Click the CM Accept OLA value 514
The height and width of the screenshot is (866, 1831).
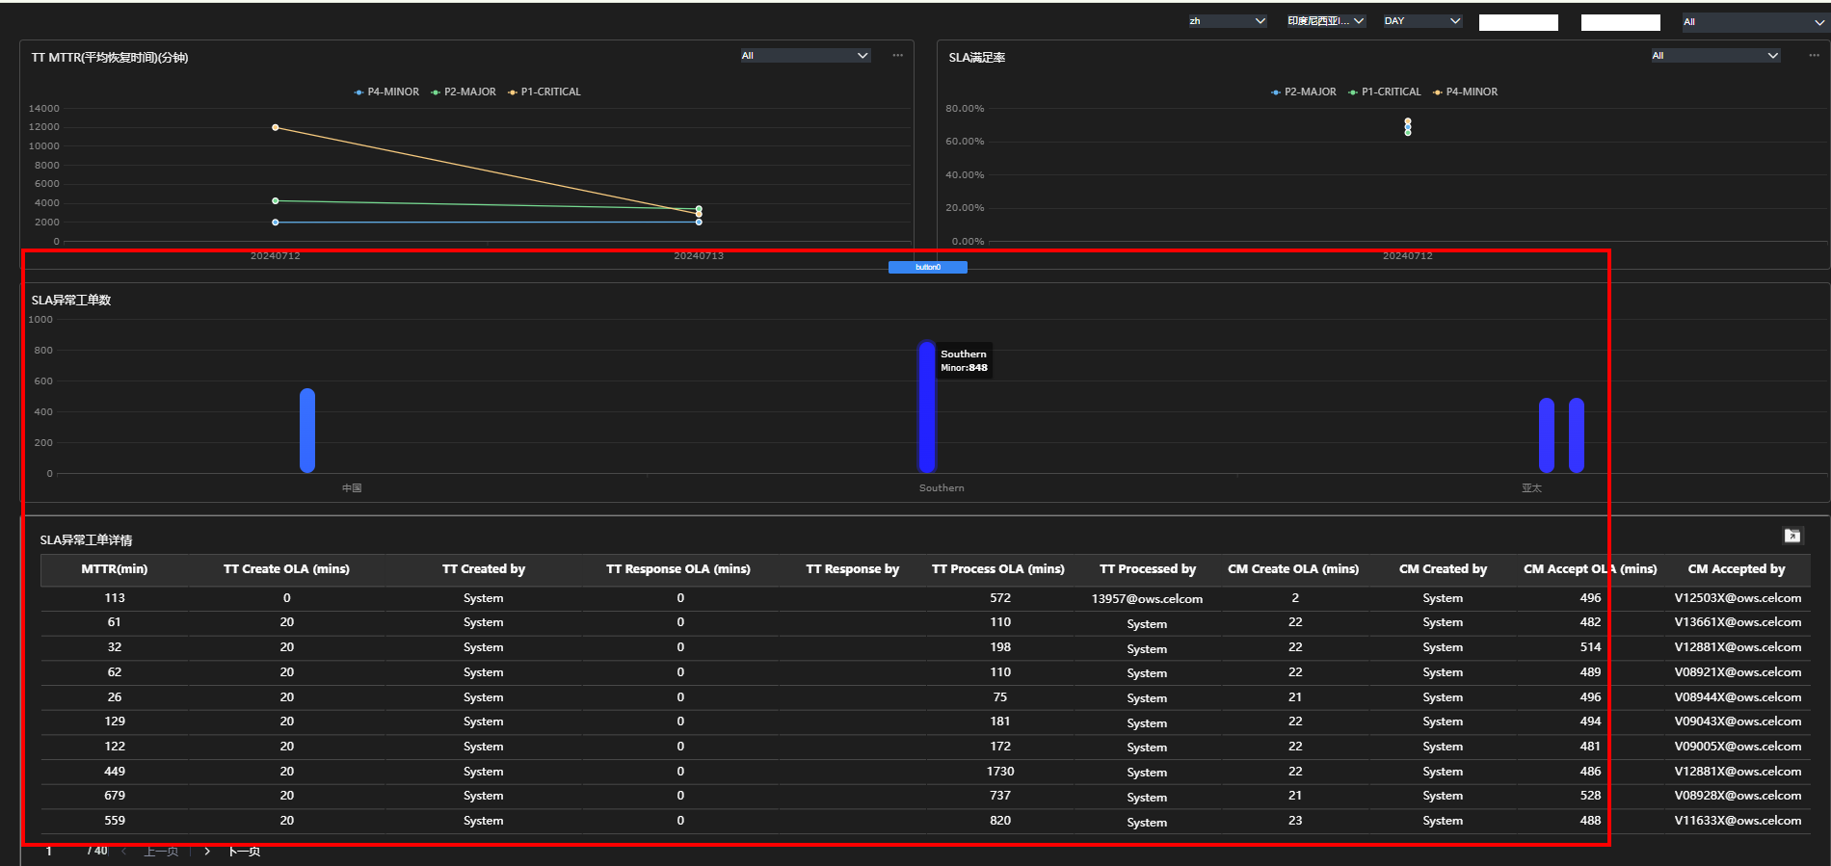tap(1590, 647)
